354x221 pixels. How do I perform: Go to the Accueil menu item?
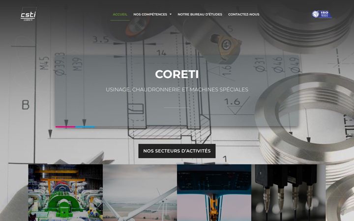(x=120, y=14)
